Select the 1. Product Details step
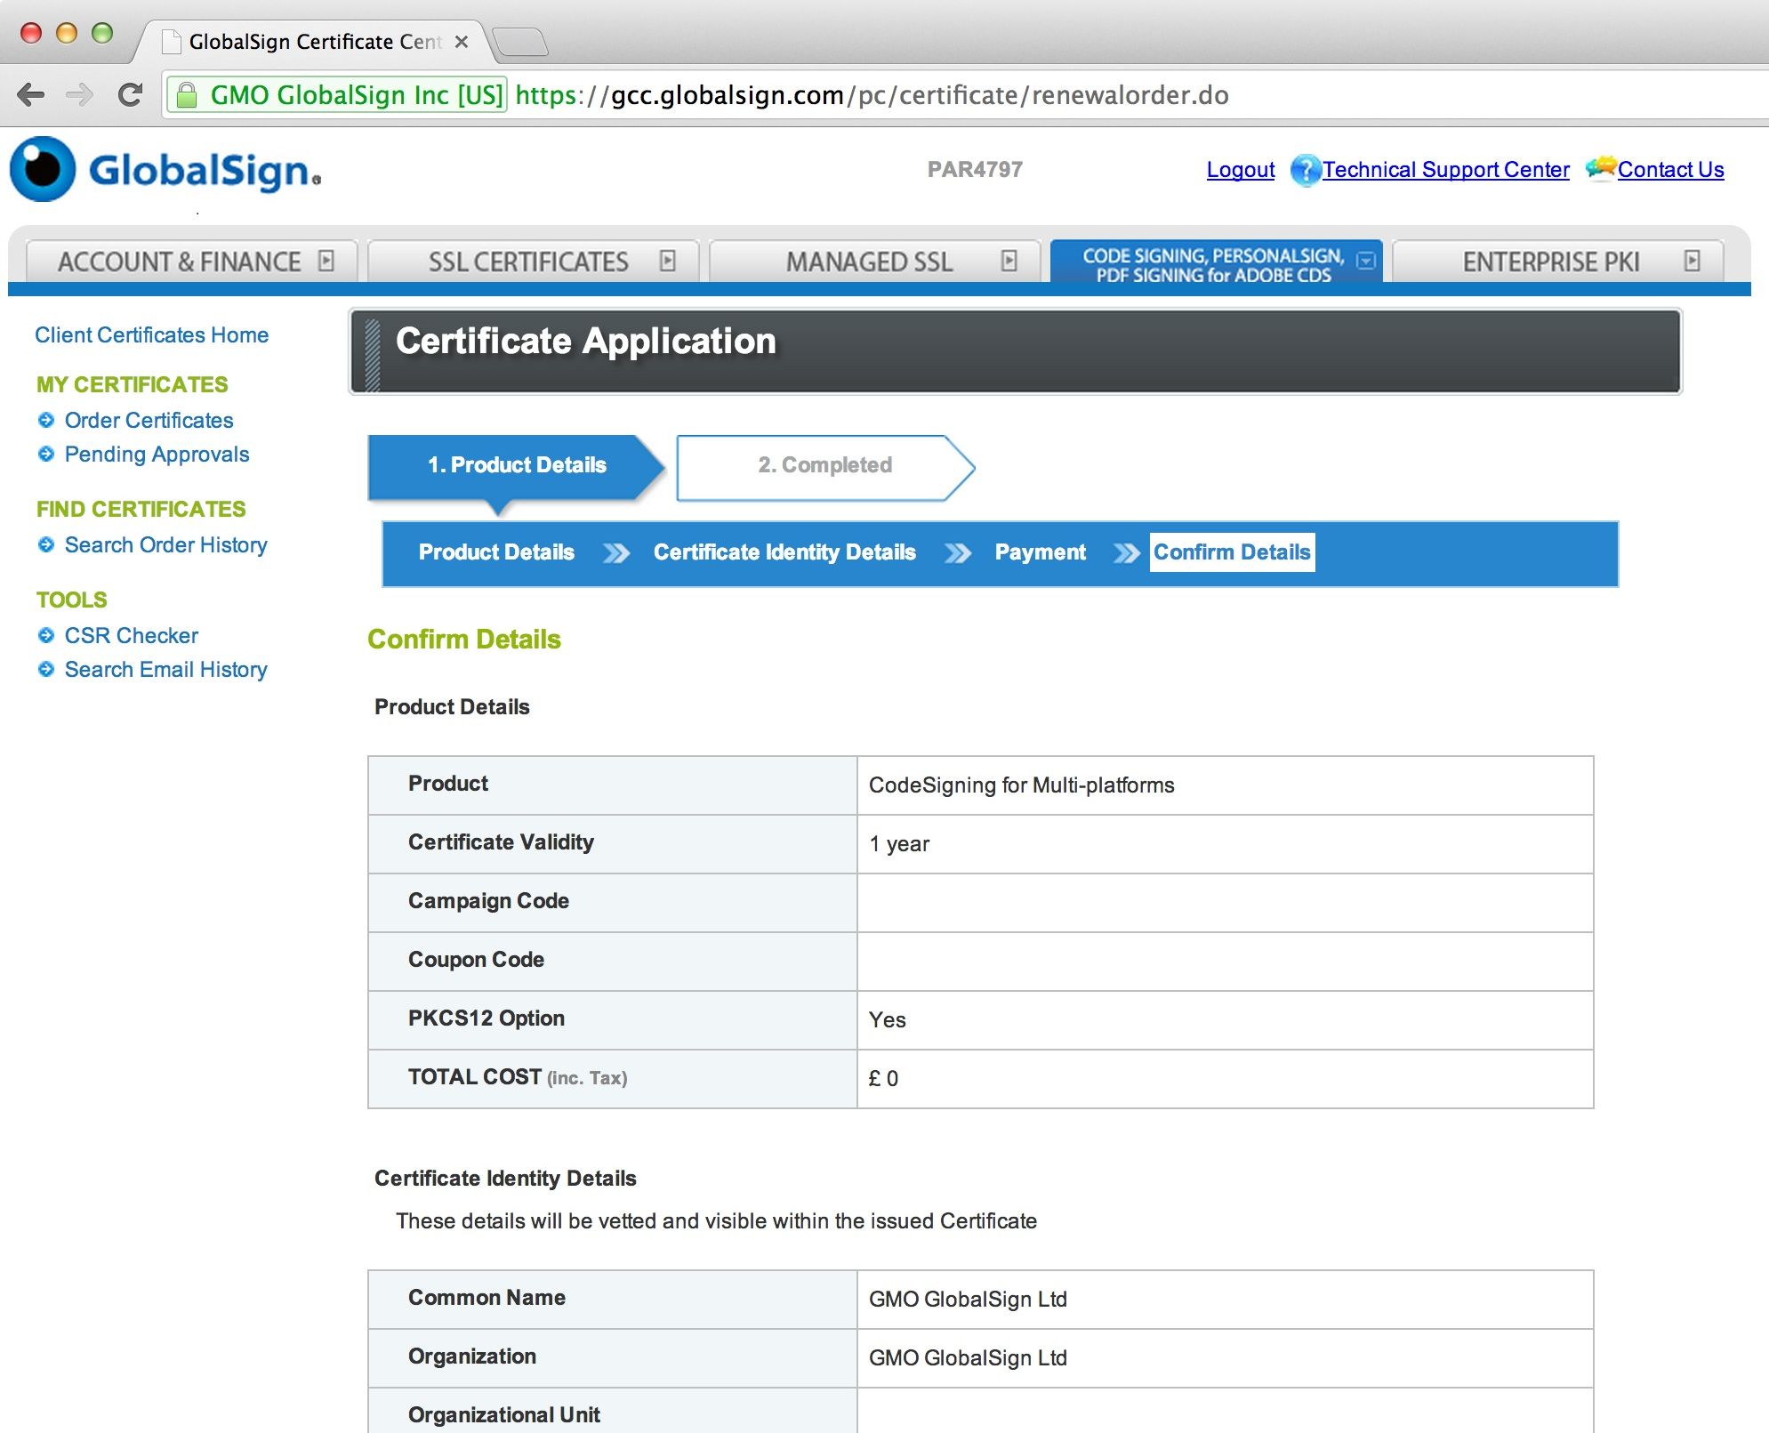 (x=516, y=466)
